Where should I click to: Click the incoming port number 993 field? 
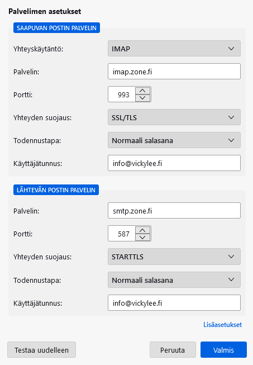pos(122,94)
